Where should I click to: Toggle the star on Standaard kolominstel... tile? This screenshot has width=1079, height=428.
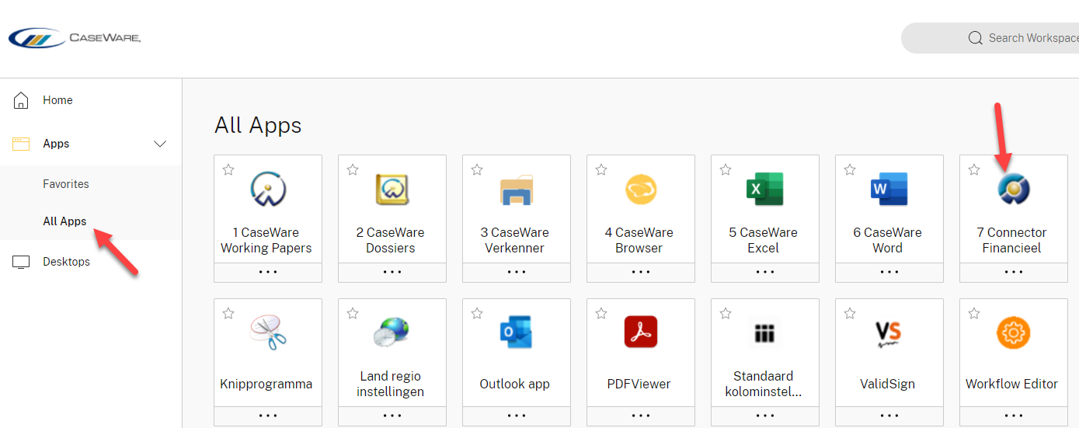(726, 313)
